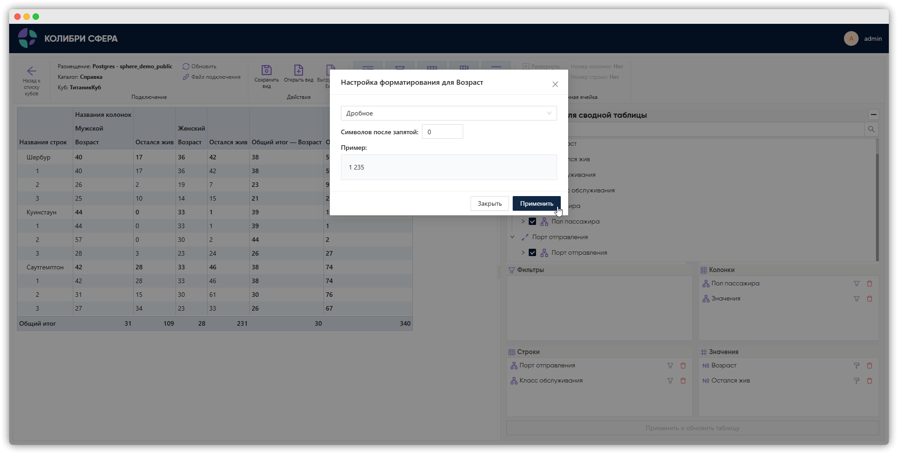
Task: Click the Закрыть button
Action: click(x=490, y=203)
